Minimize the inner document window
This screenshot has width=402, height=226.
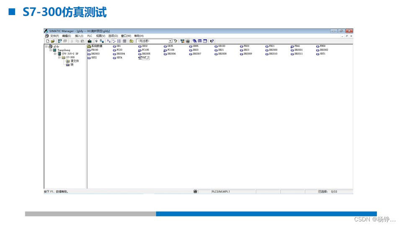342,36
